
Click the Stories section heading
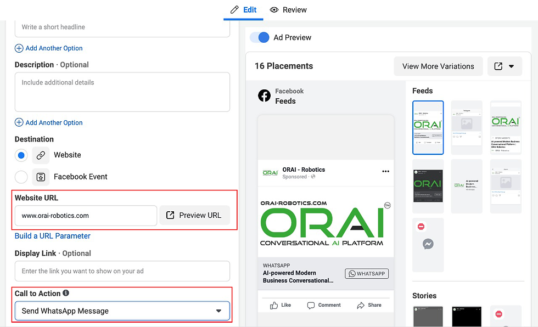click(x=424, y=296)
